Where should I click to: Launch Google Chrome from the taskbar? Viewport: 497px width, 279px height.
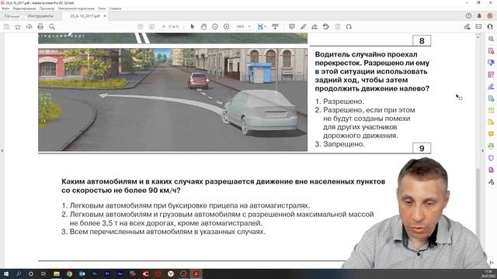(69, 274)
